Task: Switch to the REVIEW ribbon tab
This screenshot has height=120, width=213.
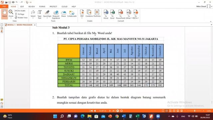Action: pyautogui.click(x=32, y=7)
